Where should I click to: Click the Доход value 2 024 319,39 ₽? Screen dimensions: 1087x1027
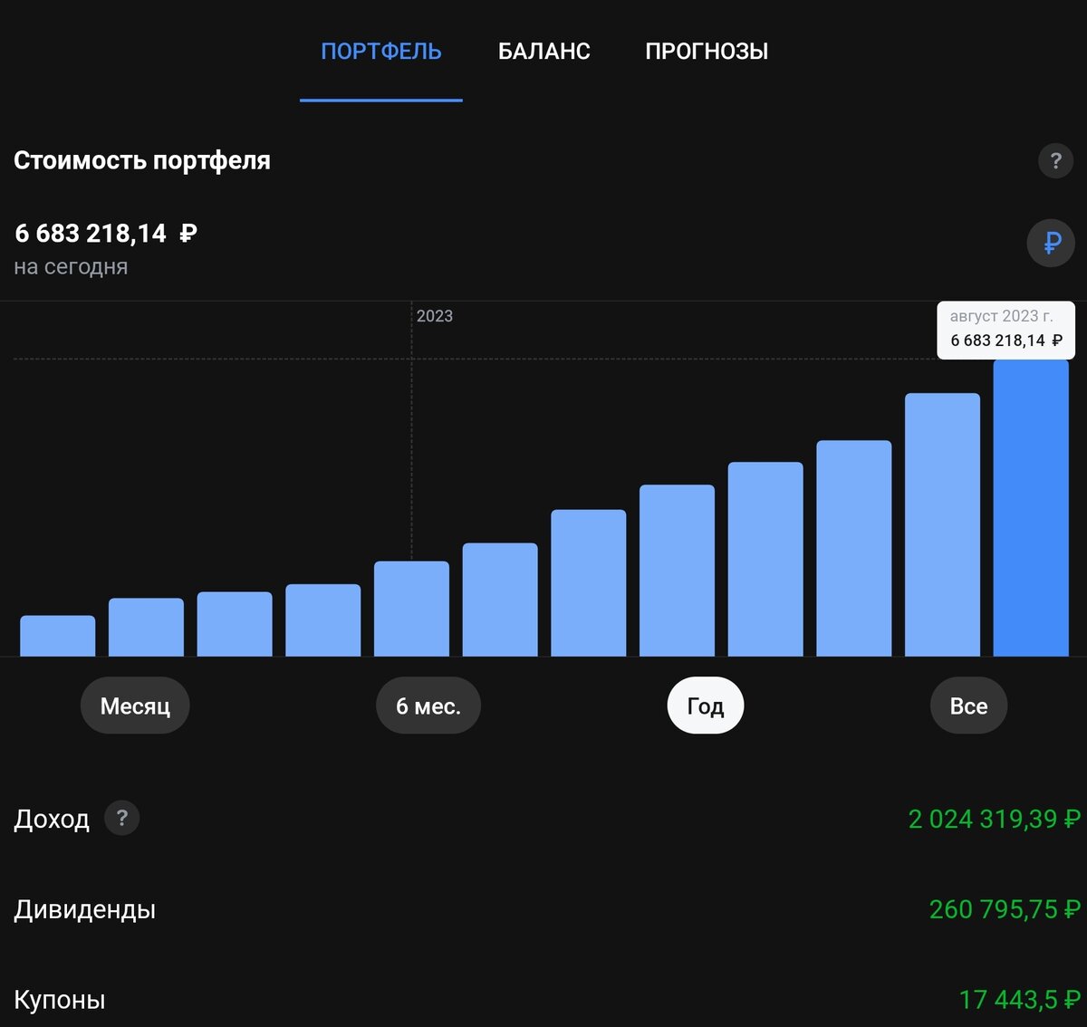[x=995, y=819]
